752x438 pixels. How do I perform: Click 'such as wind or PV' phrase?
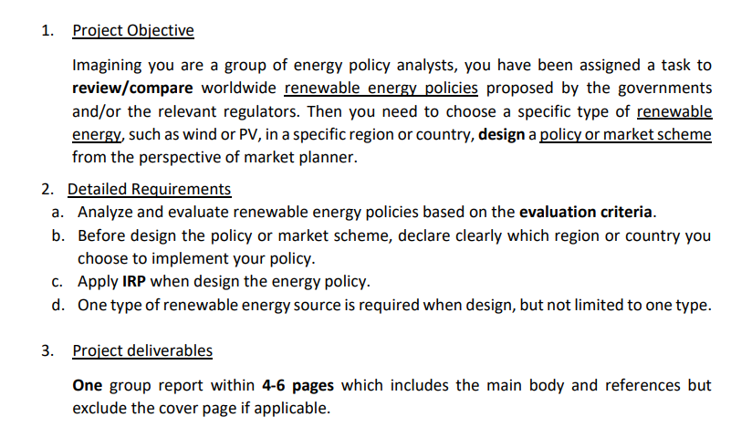point(194,134)
